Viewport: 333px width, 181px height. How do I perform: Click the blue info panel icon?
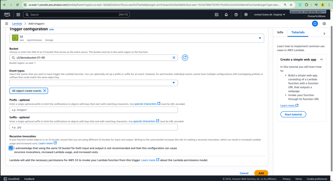tap(315, 23)
